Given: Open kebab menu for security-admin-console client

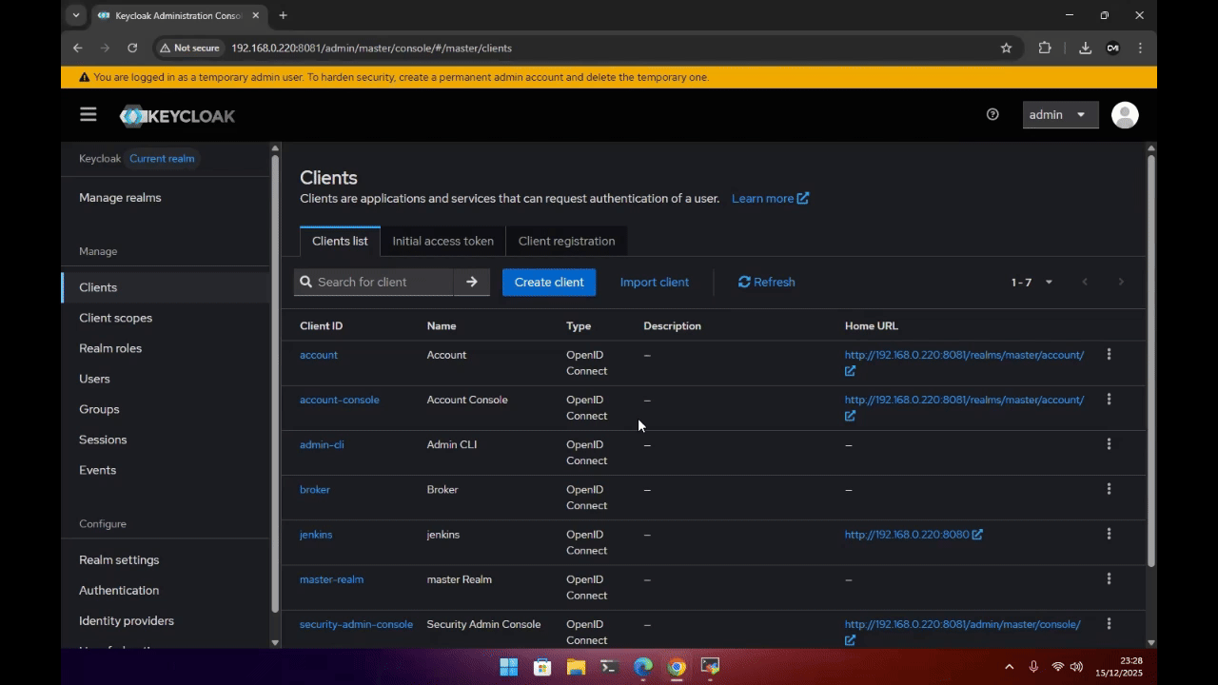Looking at the screenshot, I should [1109, 624].
